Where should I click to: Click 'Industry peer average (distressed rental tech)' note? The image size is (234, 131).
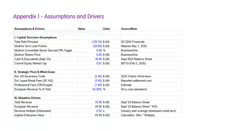[x=148, y=111]
